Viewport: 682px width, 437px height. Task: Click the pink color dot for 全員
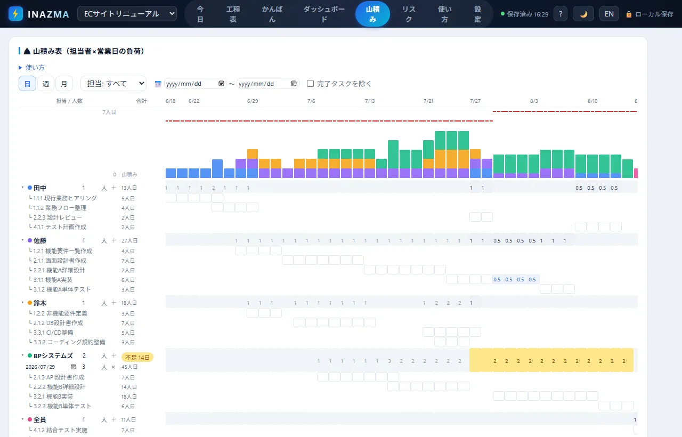coord(30,420)
